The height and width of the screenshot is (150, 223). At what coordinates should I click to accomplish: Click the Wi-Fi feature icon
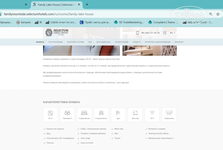[152, 115]
